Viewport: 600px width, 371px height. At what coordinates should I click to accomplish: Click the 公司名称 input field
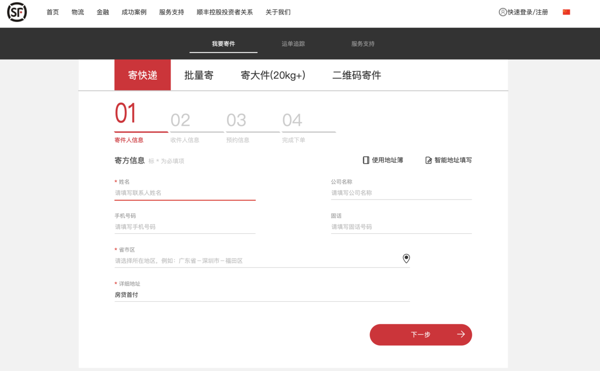click(401, 193)
